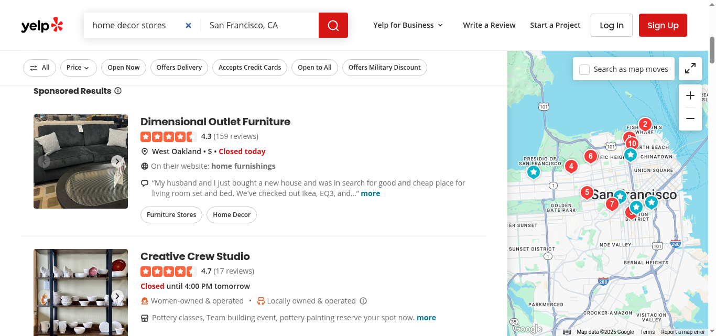This screenshot has height=336, width=716.
Task: Click map marker number 6
Action: [x=591, y=156]
